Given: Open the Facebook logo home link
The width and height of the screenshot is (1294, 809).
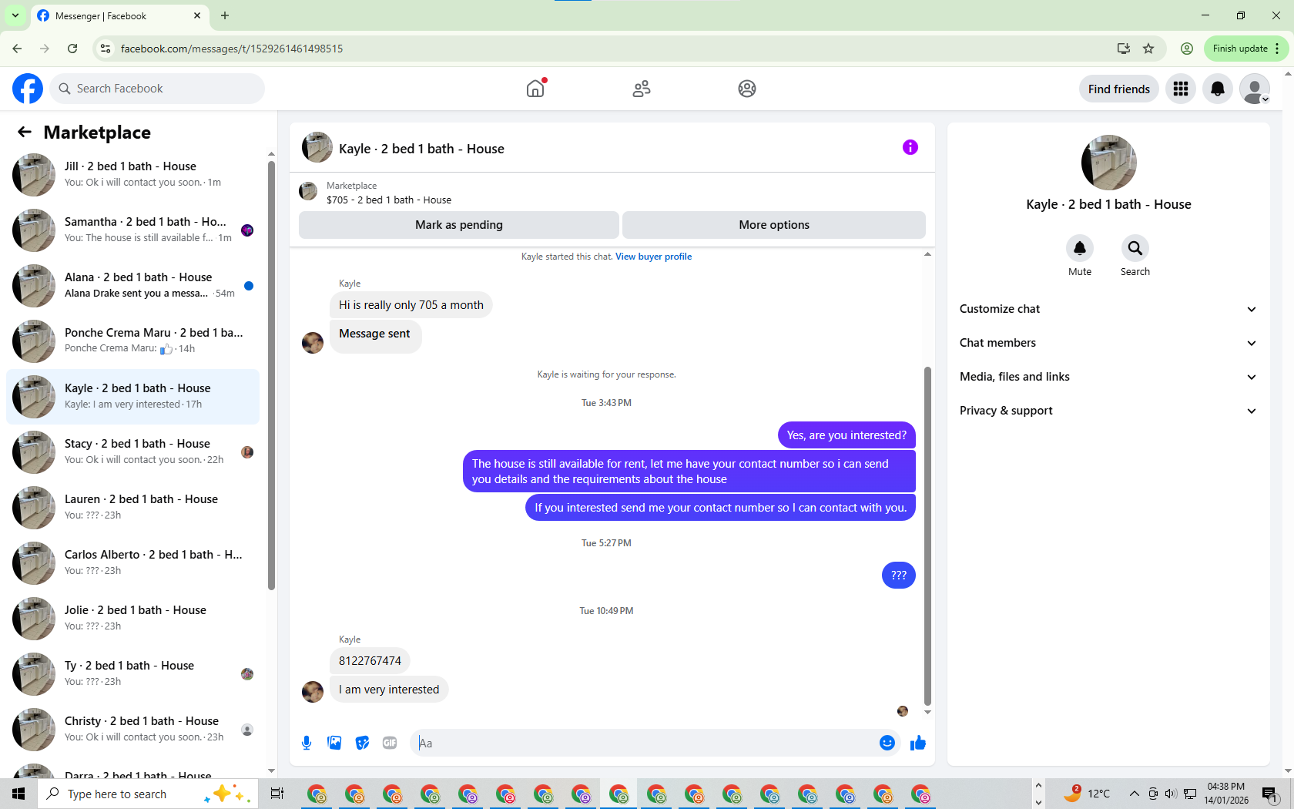Looking at the screenshot, I should (x=28, y=89).
